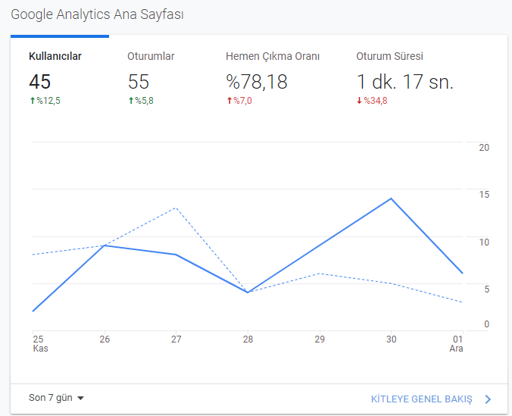Click the y-axis label 20

tap(484, 148)
